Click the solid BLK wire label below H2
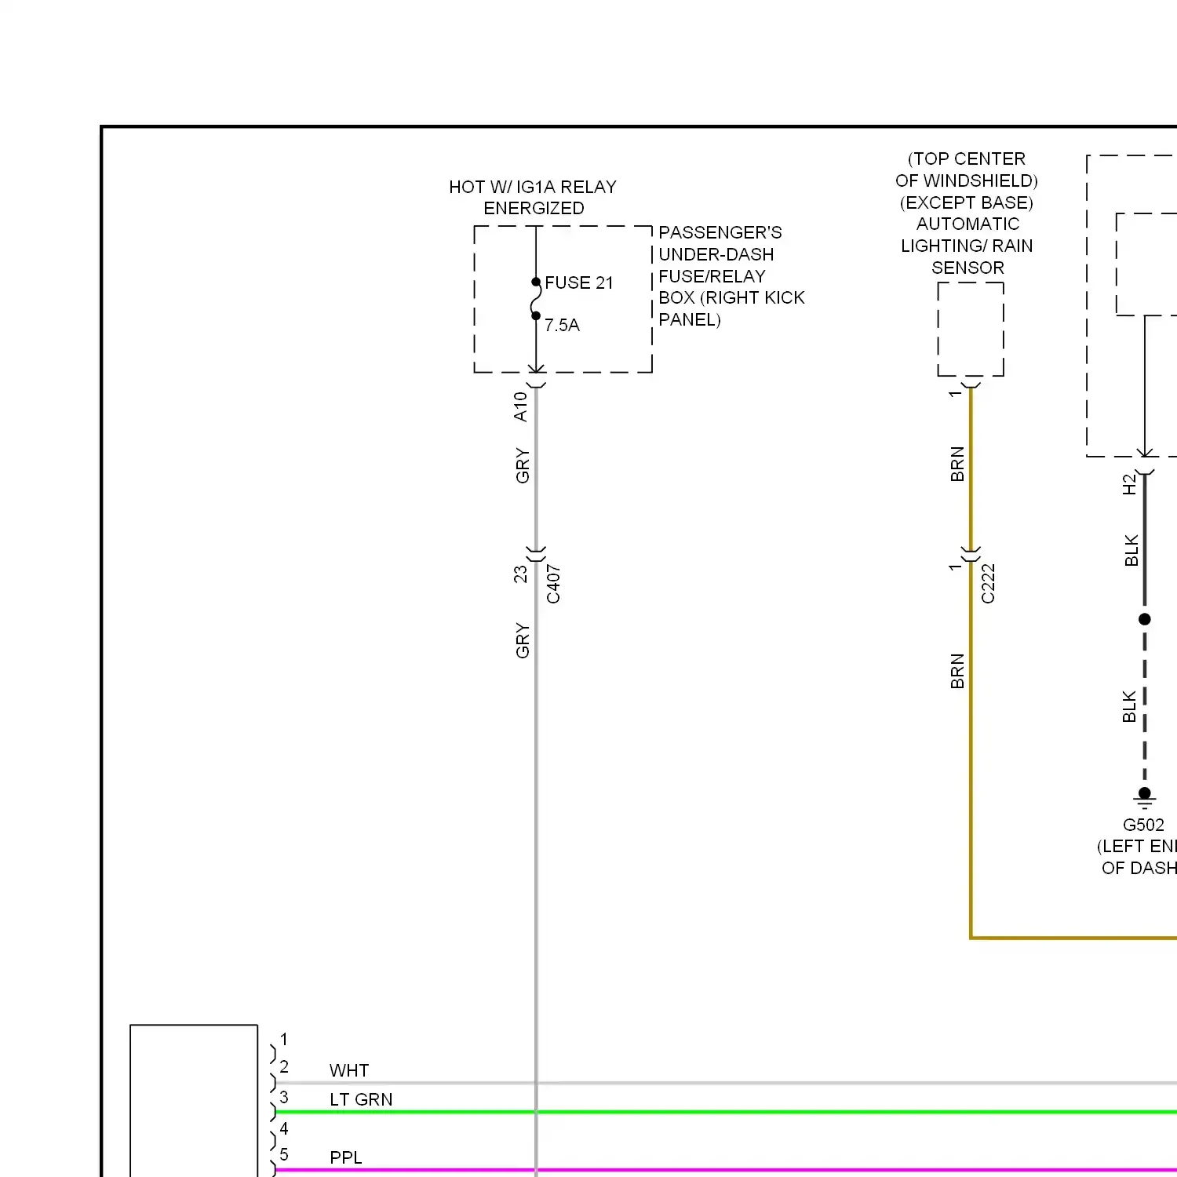 point(1131,551)
